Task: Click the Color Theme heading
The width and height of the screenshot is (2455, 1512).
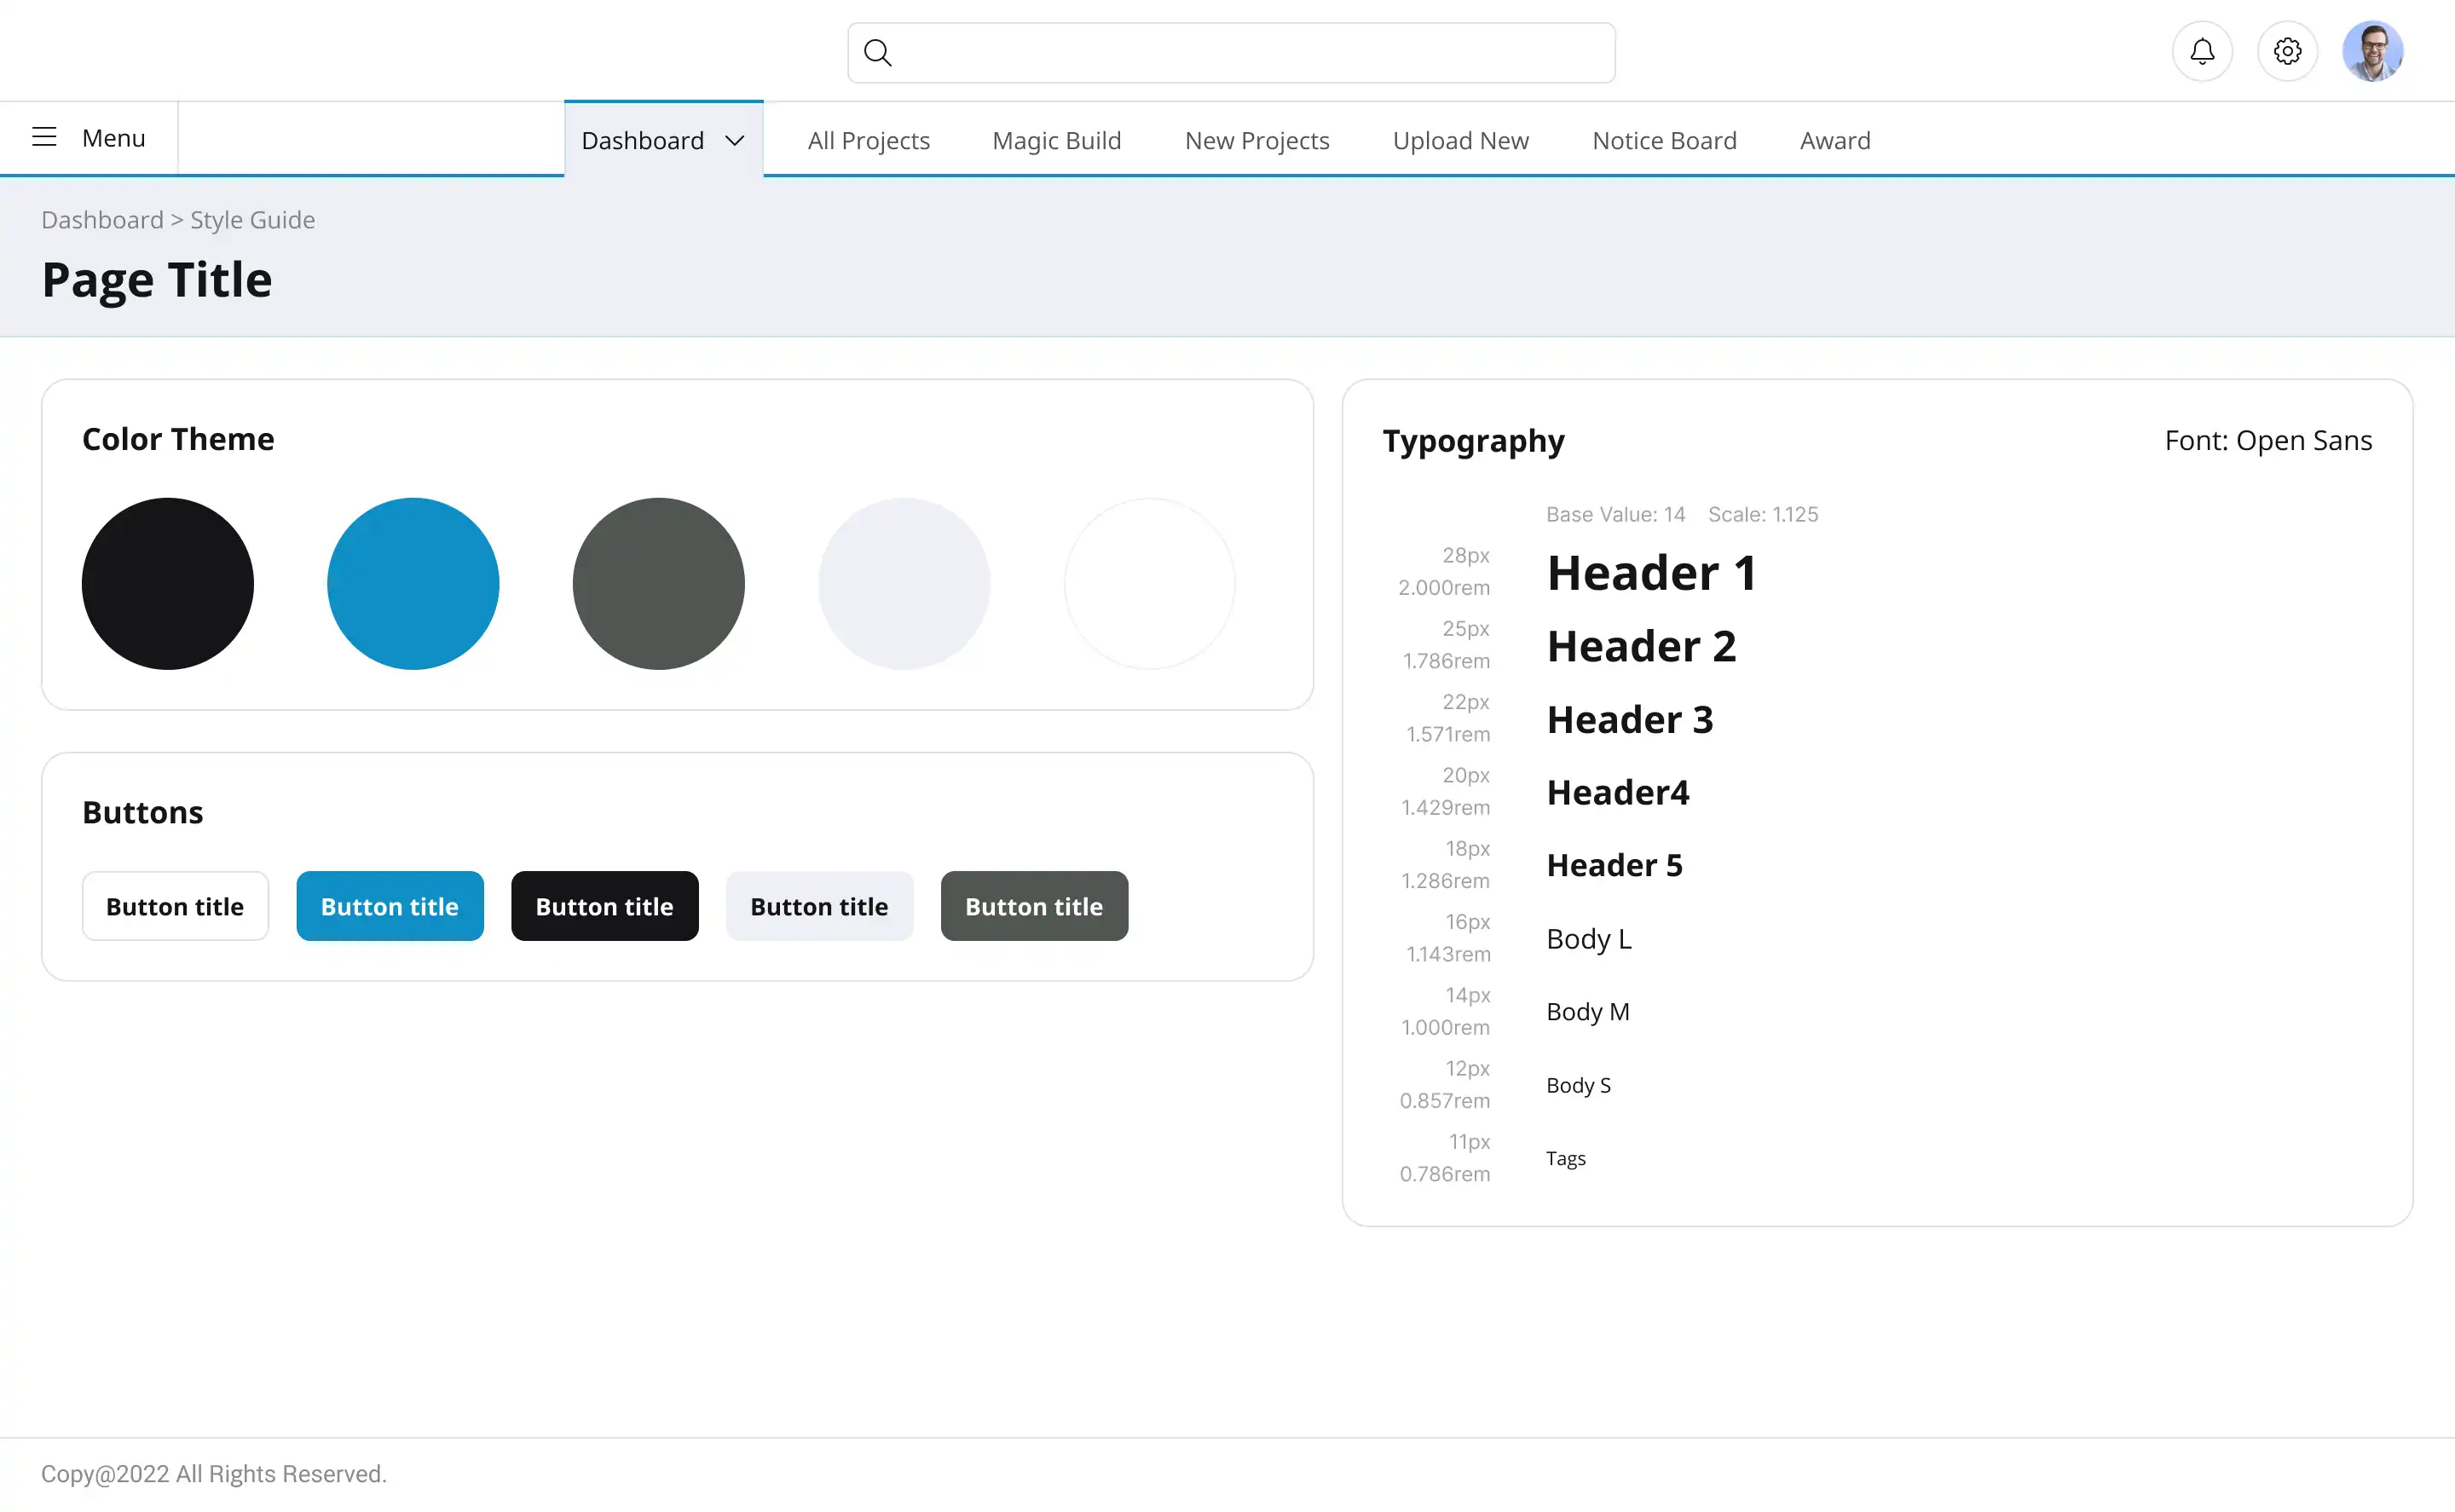Action: [x=178, y=439]
